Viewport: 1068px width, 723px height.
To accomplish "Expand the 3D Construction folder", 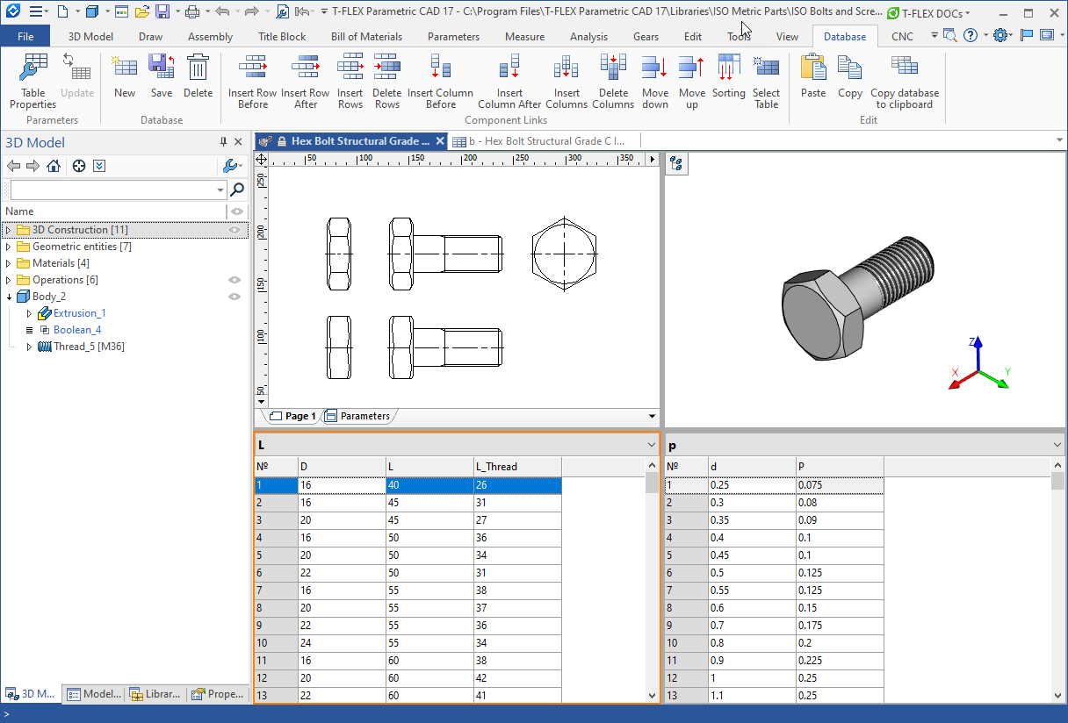I will (x=8, y=230).
